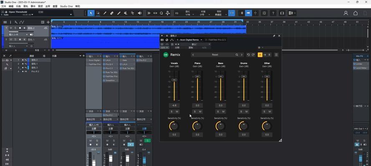The image size is (371, 166).
Task: Toggle plugin bypass power button
Action: [x=162, y=44]
